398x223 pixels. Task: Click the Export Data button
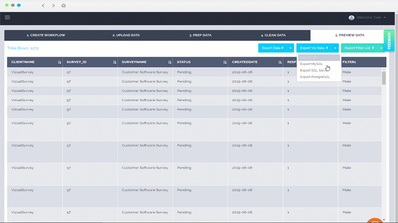272,48
